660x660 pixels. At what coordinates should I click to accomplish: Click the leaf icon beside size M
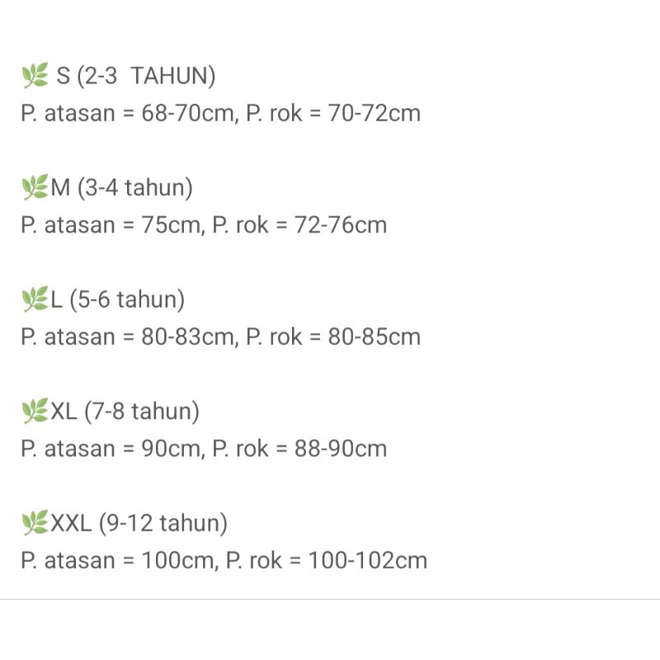tap(35, 188)
